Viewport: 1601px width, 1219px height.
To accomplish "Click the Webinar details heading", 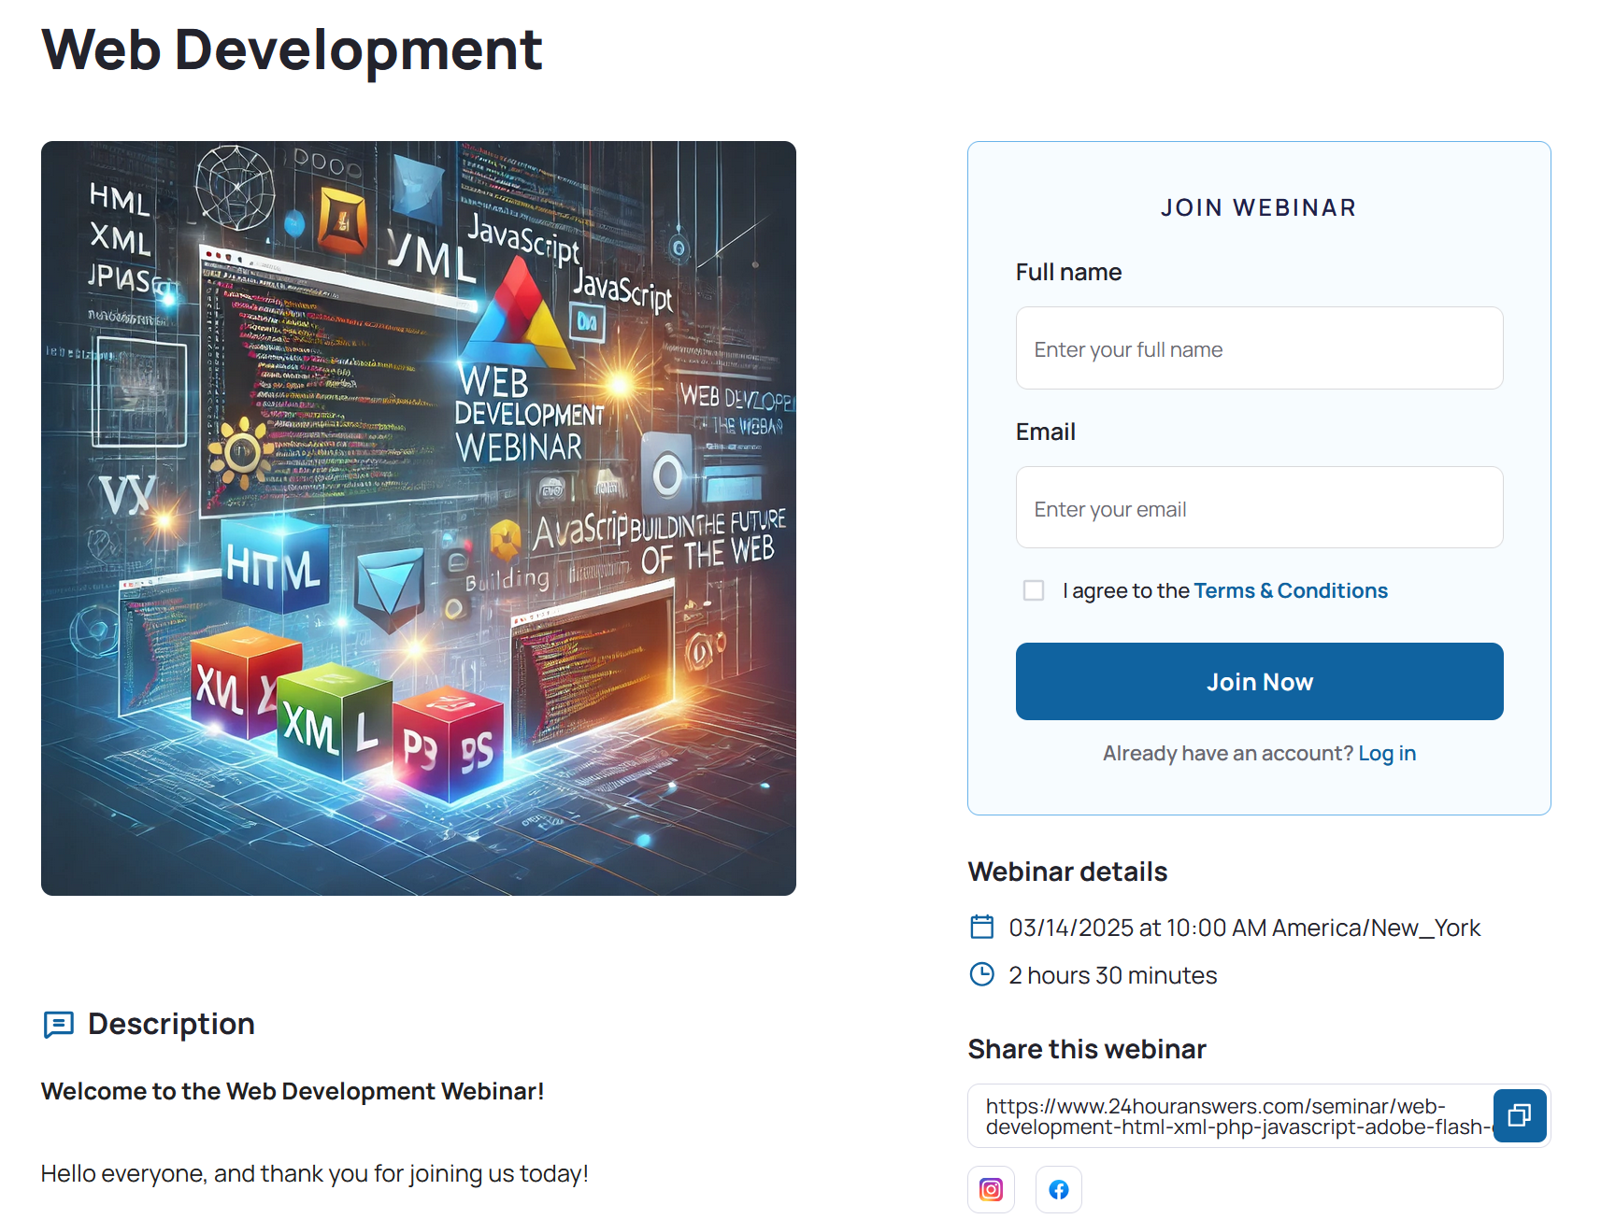I will 1067,872.
